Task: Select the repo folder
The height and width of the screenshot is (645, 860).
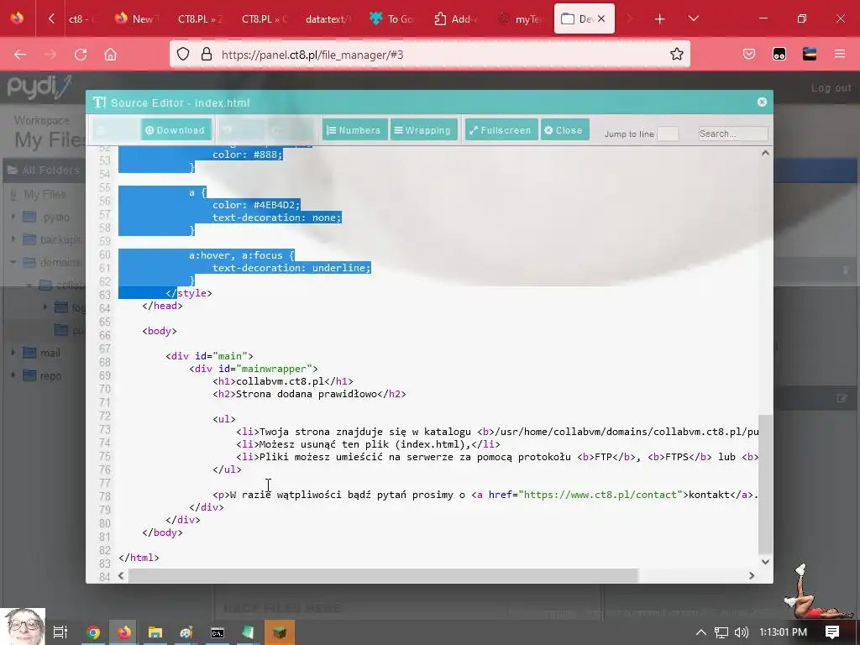Action: click(50, 375)
